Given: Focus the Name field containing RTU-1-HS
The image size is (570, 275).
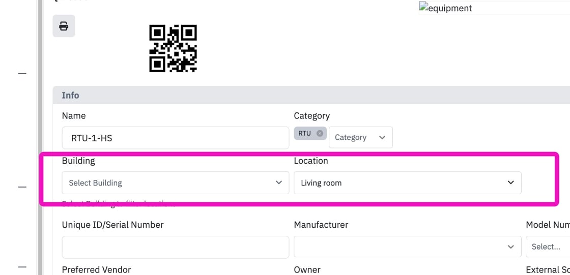Looking at the screenshot, I should click(176, 138).
